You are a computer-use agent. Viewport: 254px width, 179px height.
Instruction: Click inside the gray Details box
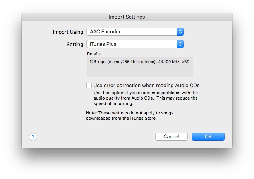tap(140, 67)
